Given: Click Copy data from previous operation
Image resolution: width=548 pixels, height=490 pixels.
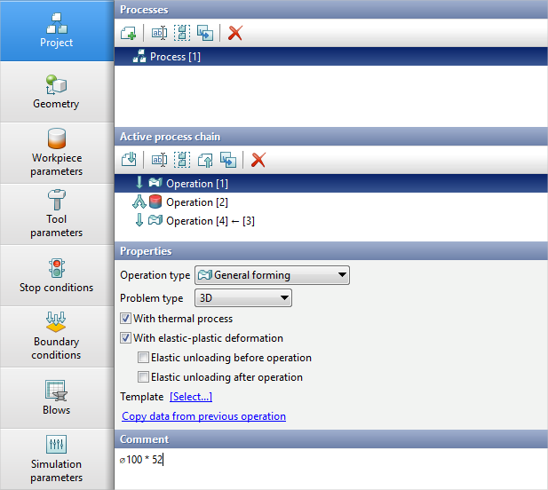Looking at the screenshot, I should pyautogui.click(x=203, y=416).
